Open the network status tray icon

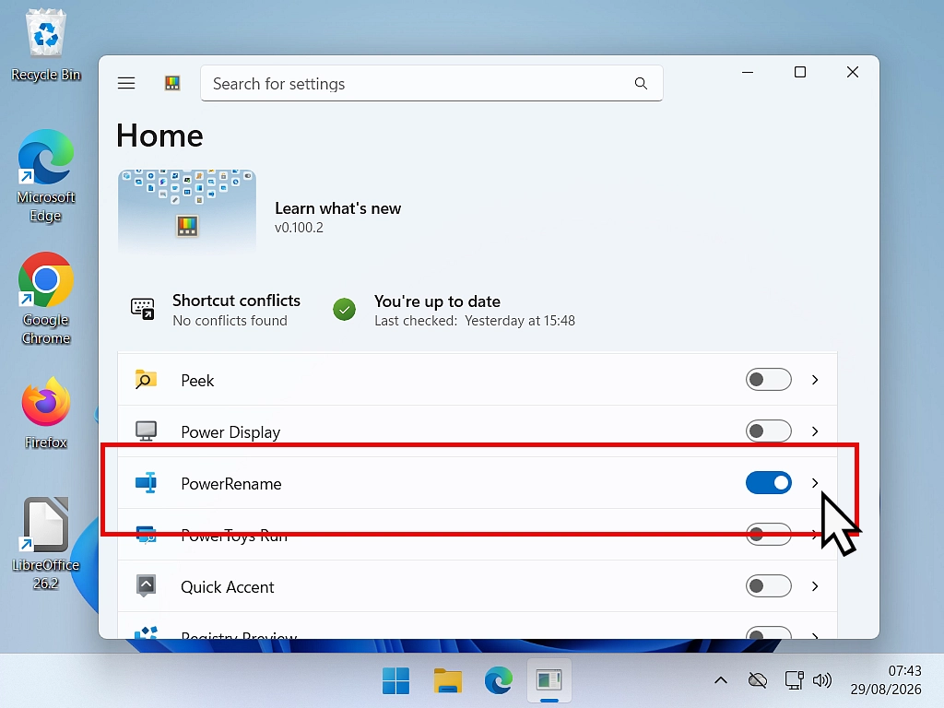[x=794, y=681]
